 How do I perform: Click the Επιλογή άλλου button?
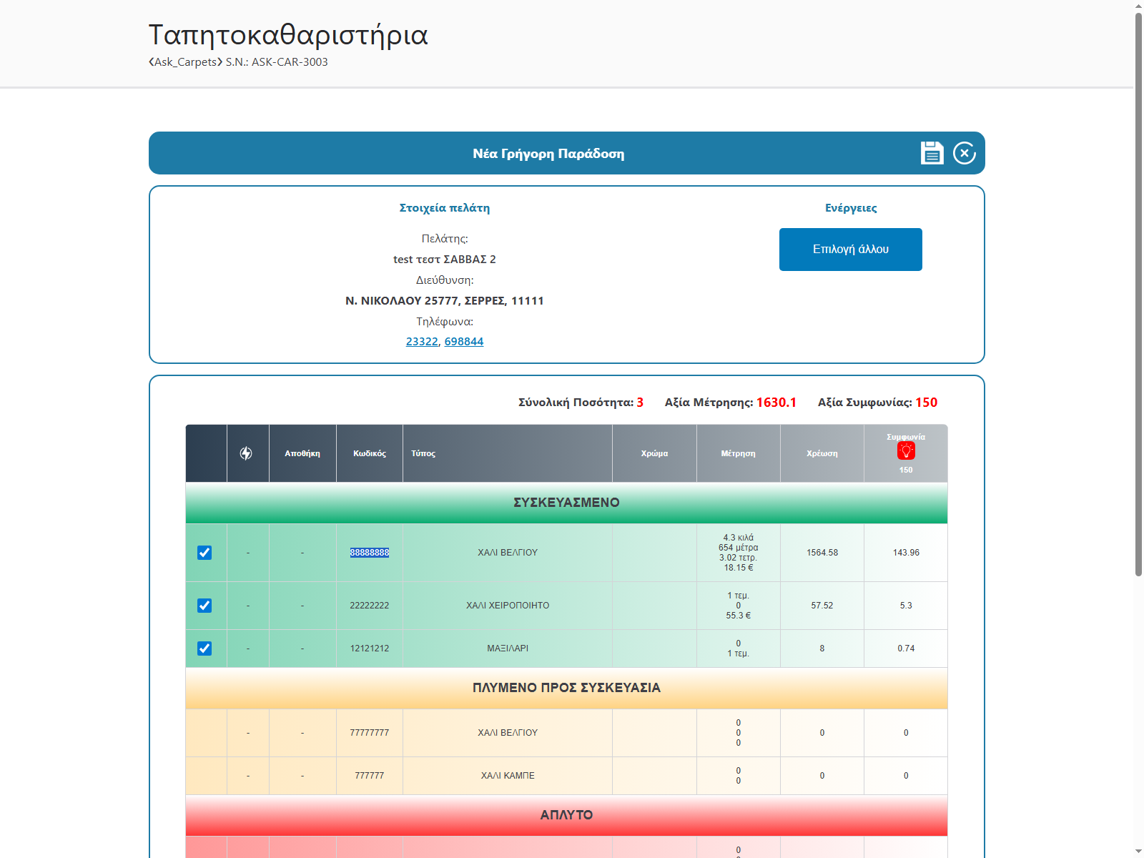pyautogui.click(x=851, y=250)
